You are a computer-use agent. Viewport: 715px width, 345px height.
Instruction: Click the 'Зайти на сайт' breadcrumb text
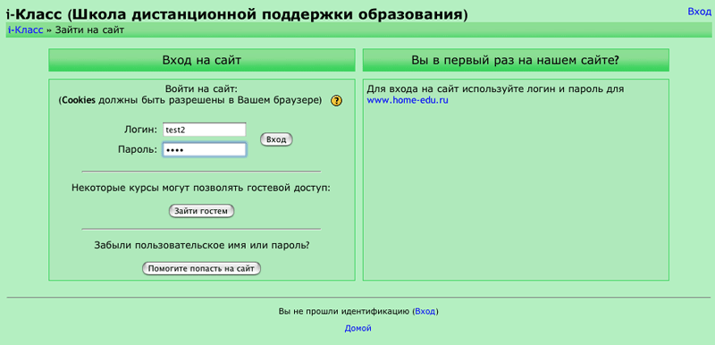click(x=90, y=30)
